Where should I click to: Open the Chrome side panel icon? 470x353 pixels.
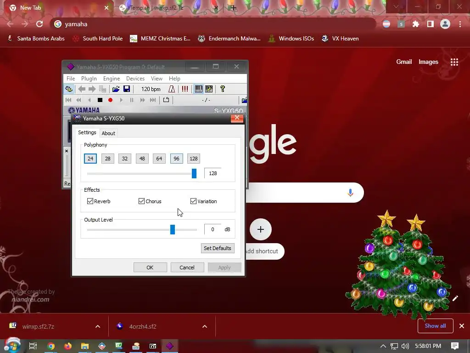(x=431, y=24)
